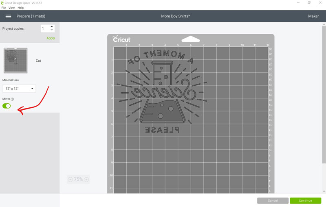The image size is (326, 207).
Task: Open the View menu
Action: 11,8
